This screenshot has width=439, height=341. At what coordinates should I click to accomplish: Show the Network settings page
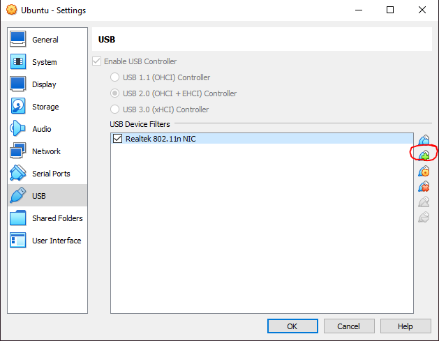pyautogui.click(x=47, y=151)
